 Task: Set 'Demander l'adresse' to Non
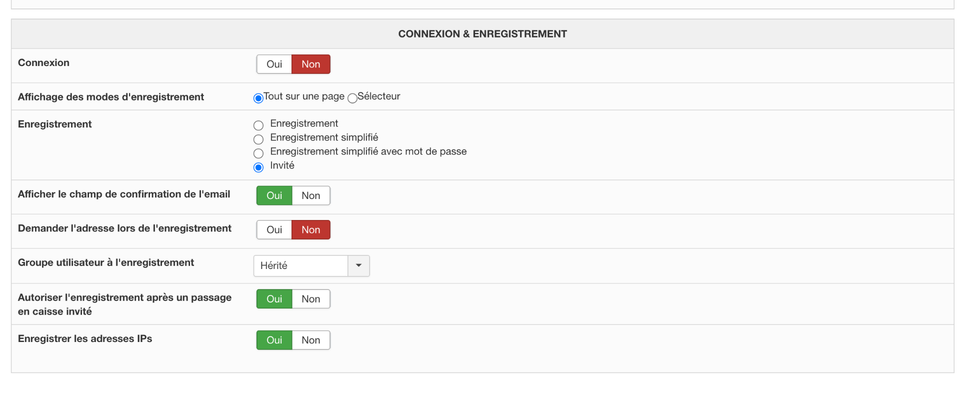310,230
